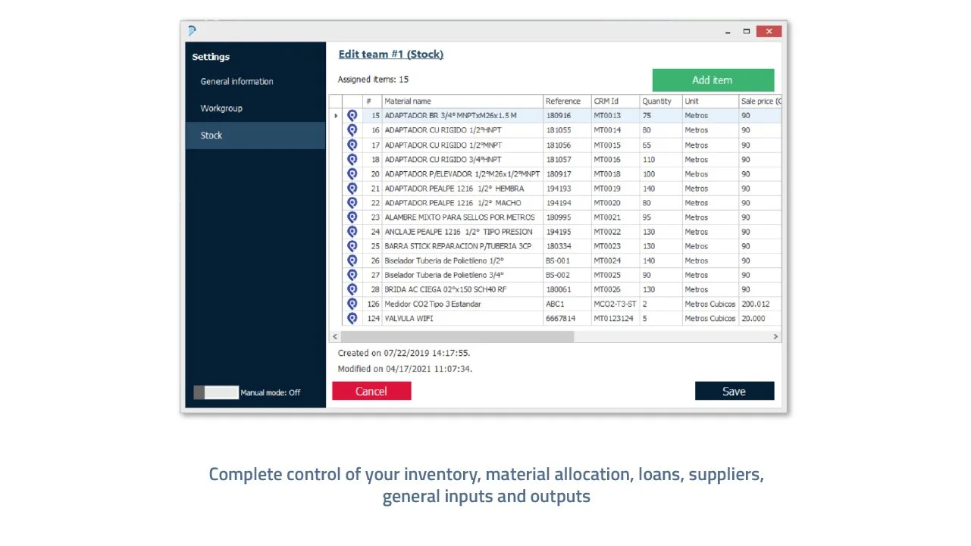Select Biselador Tuberia de Polietileno 3/4° cell
Screen dimensions: 971x546
462,275
